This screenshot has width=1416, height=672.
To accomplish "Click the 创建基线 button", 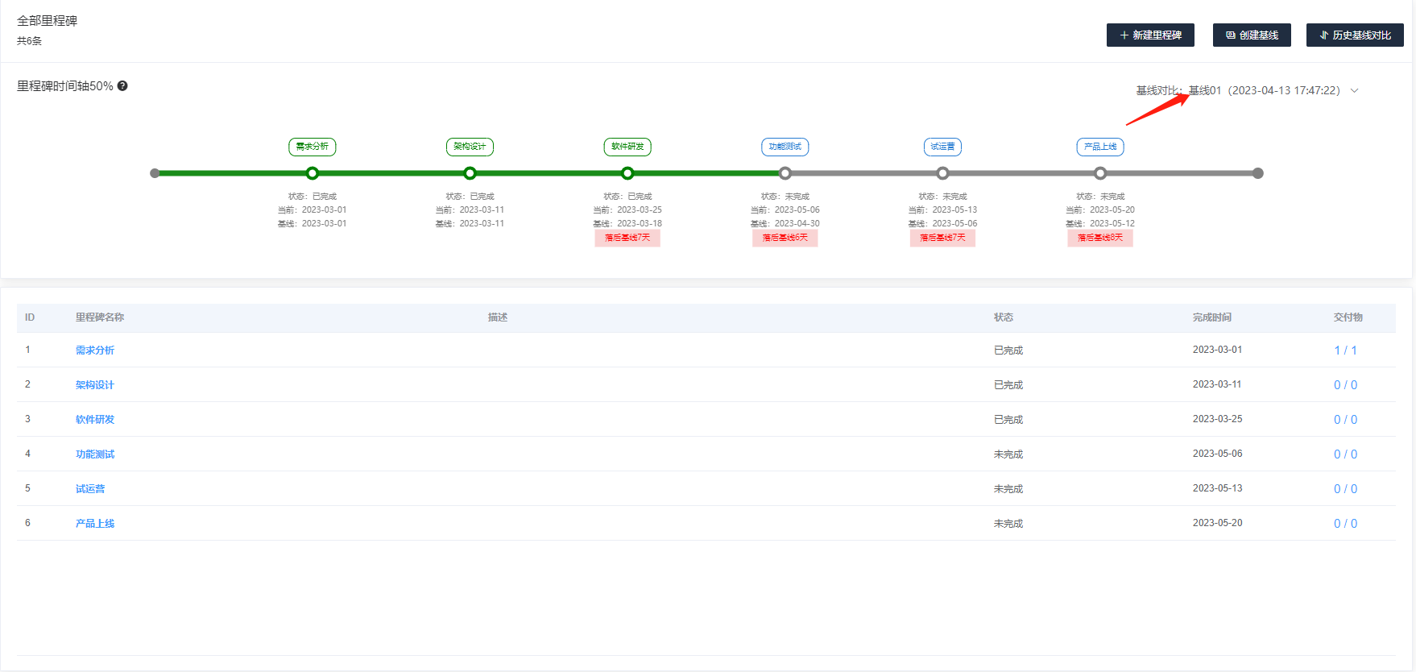I will point(1252,35).
